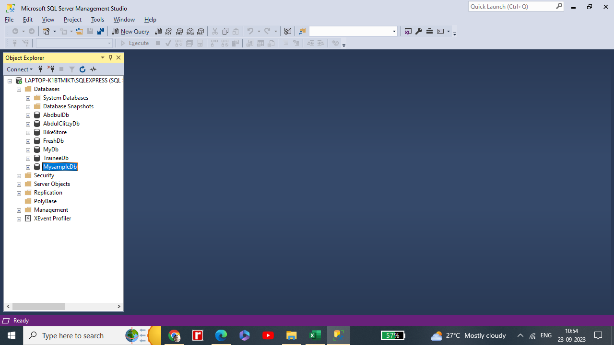Expand the Management folder
This screenshot has width=614, height=345.
coord(19,210)
